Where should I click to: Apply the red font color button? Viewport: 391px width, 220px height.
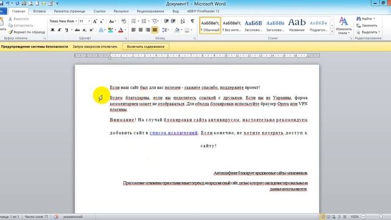coord(121,30)
